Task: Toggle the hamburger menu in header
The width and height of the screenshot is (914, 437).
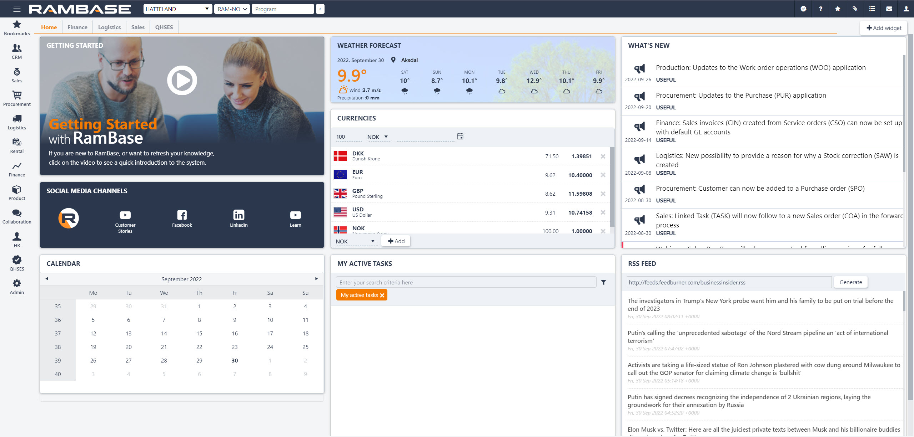Action: point(17,9)
